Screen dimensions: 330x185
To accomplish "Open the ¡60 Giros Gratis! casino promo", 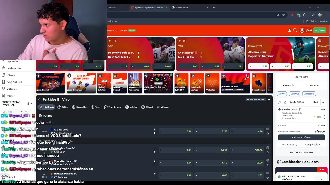I will (50, 83).
